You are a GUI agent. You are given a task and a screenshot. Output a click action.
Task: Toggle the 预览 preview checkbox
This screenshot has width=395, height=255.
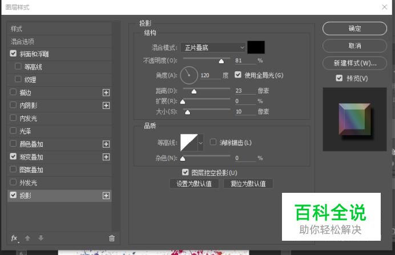(339, 78)
